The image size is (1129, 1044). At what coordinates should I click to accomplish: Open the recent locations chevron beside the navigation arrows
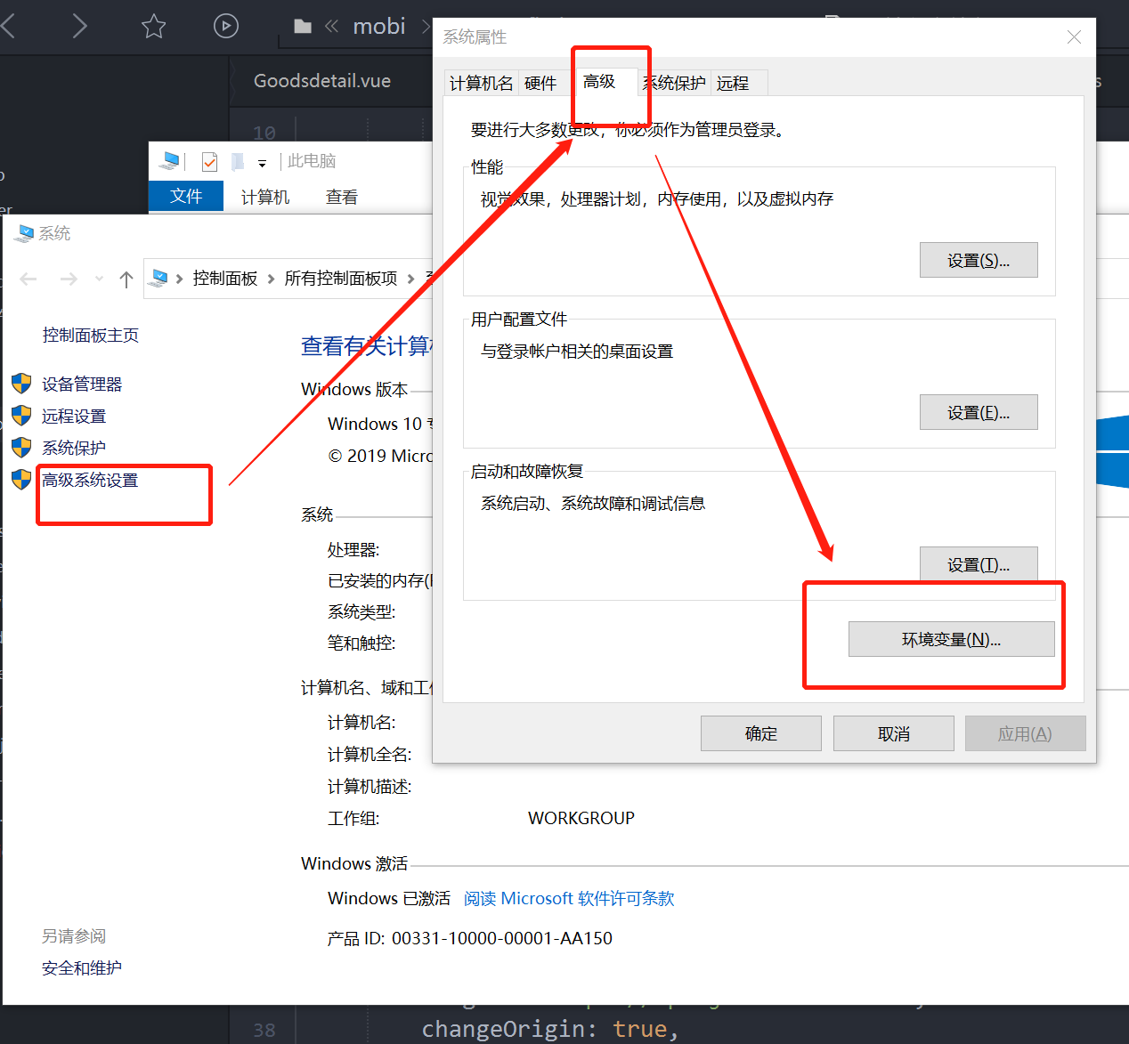[99, 278]
